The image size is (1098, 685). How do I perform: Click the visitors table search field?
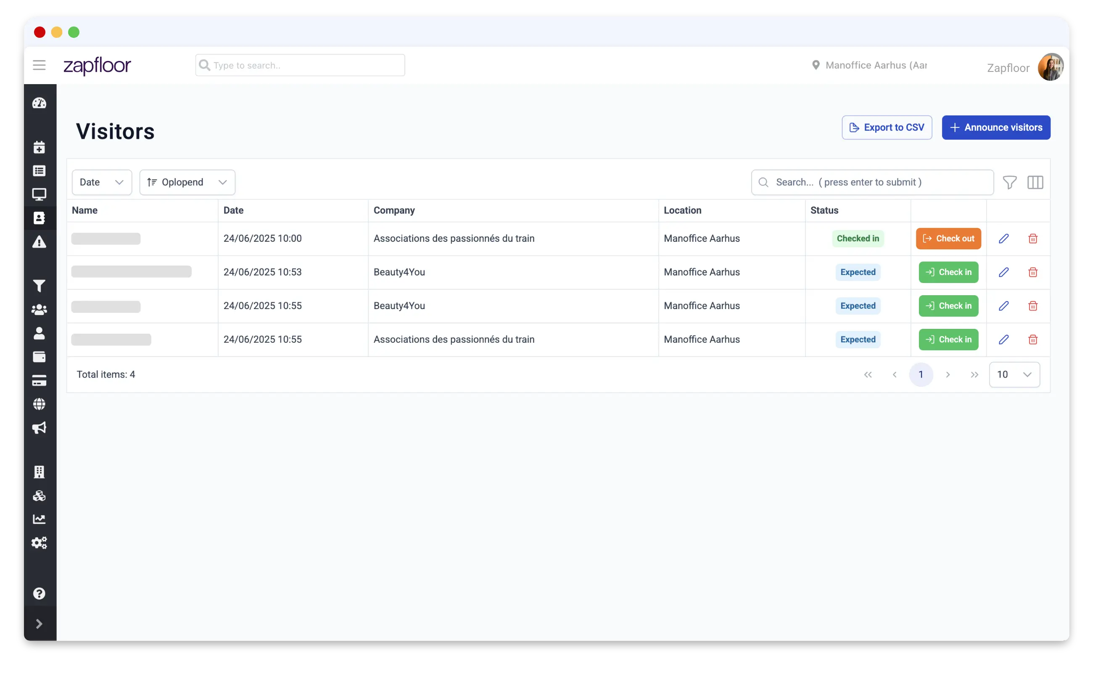pyautogui.click(x=872, y=182)
